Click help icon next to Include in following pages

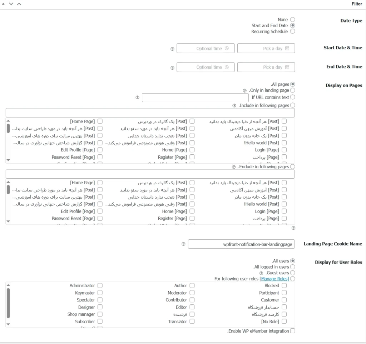[x=234, y=106]
